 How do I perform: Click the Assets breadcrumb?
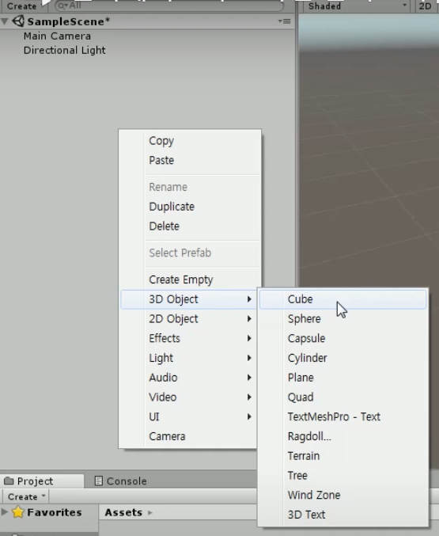click(x=123, y=512)
